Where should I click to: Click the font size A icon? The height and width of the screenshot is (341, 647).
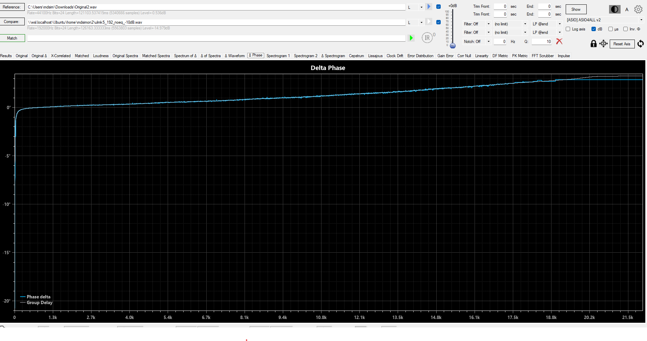[x=627, y=9]
